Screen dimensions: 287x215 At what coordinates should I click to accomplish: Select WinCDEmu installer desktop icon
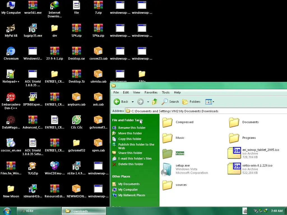coord(55,168)
